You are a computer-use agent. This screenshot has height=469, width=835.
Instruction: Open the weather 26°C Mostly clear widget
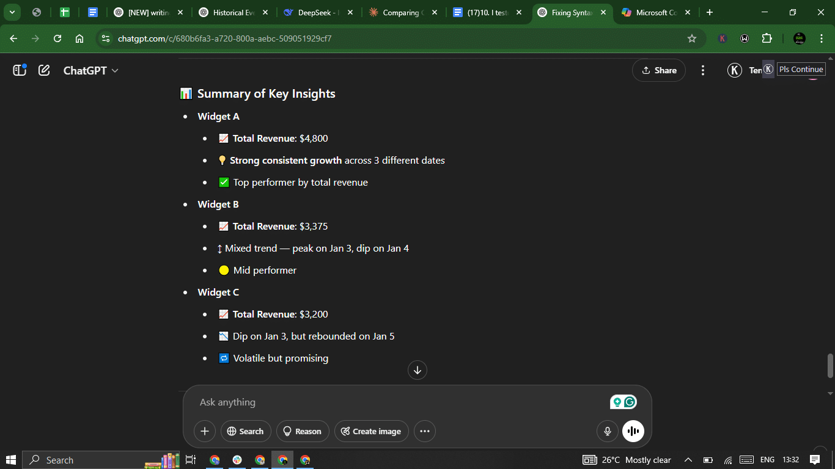[x=627, y=460]
